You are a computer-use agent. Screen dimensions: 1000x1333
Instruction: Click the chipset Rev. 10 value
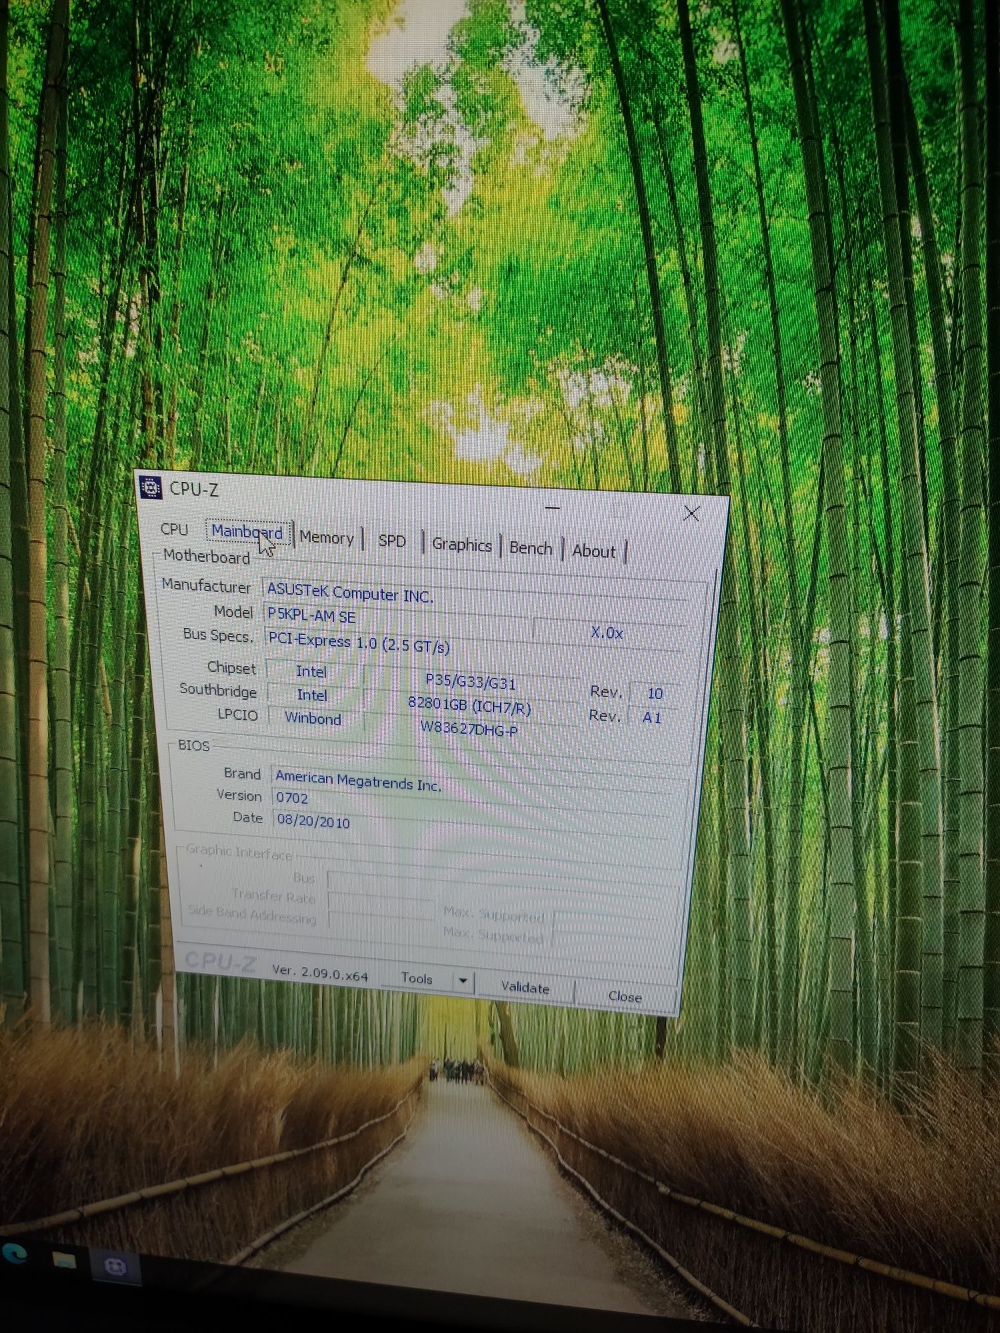coord(655,693)
